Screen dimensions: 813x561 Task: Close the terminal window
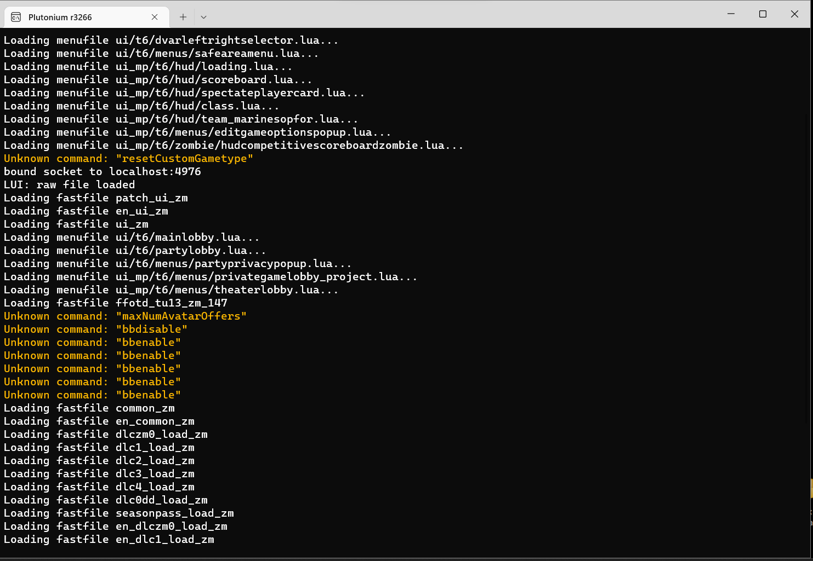[x=794, y=14]
